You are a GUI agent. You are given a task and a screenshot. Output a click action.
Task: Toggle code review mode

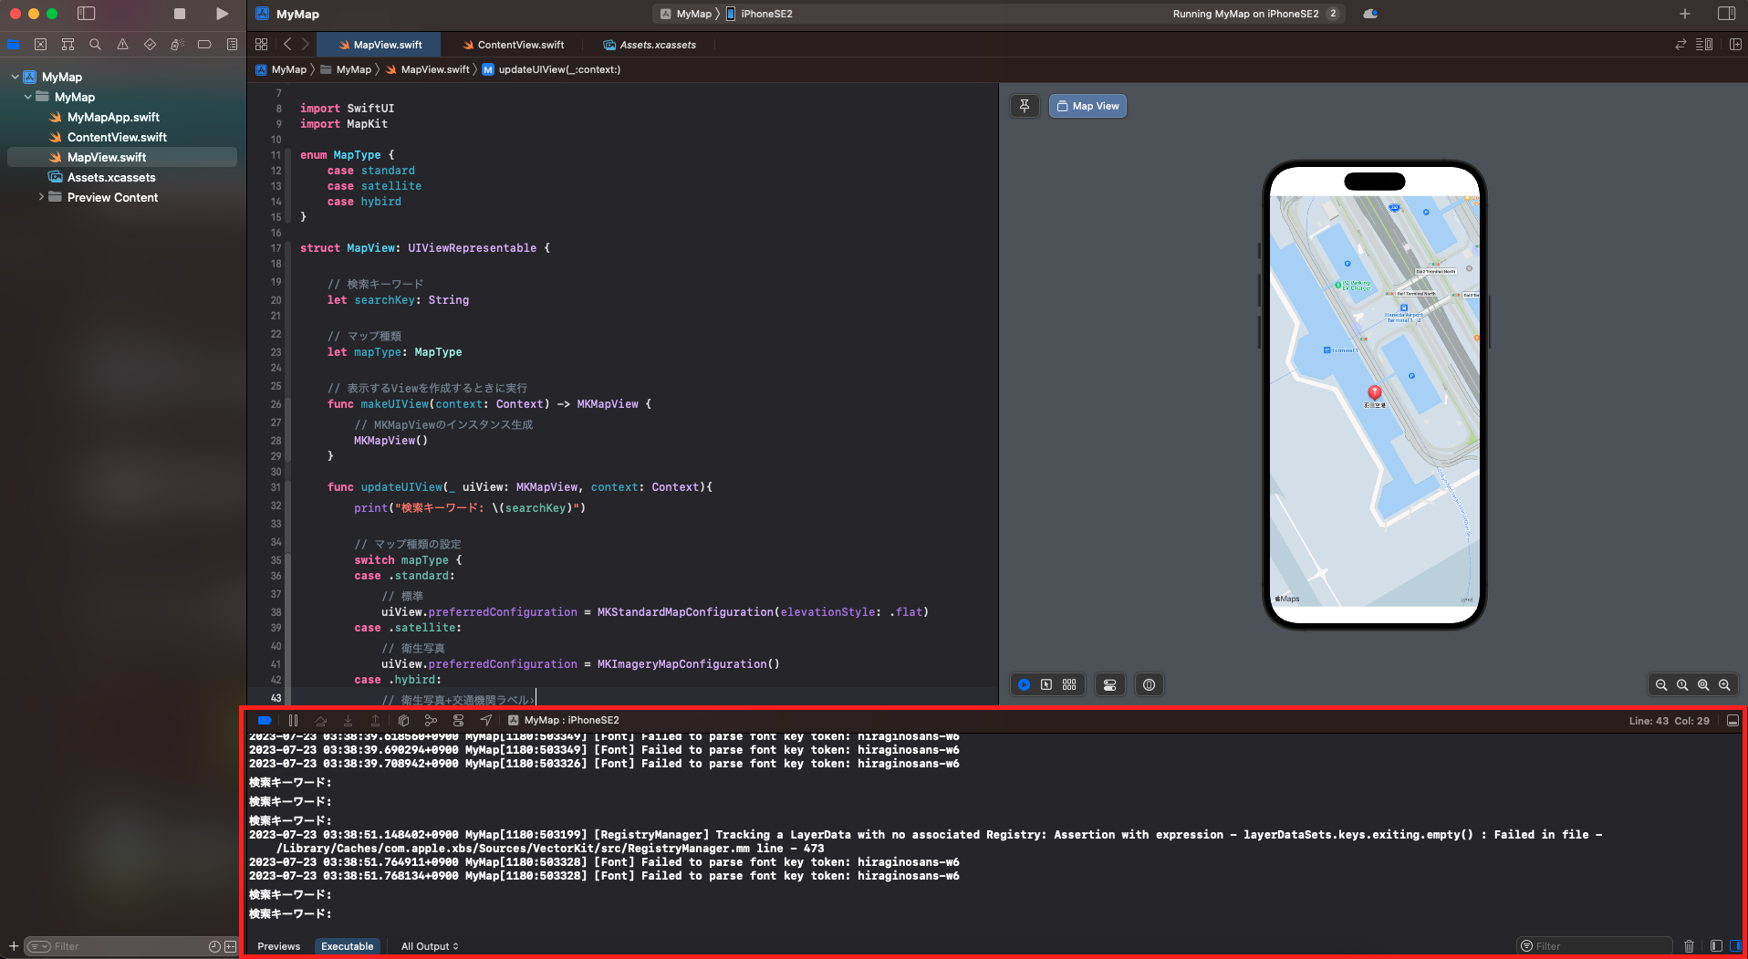tap(1680, 44)
